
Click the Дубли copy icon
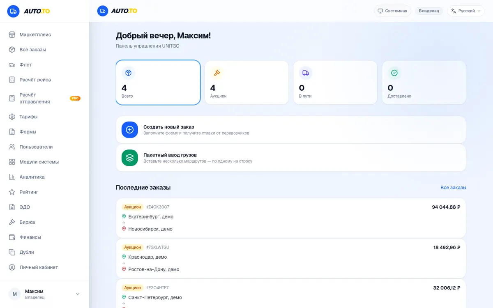pos(12,252)
